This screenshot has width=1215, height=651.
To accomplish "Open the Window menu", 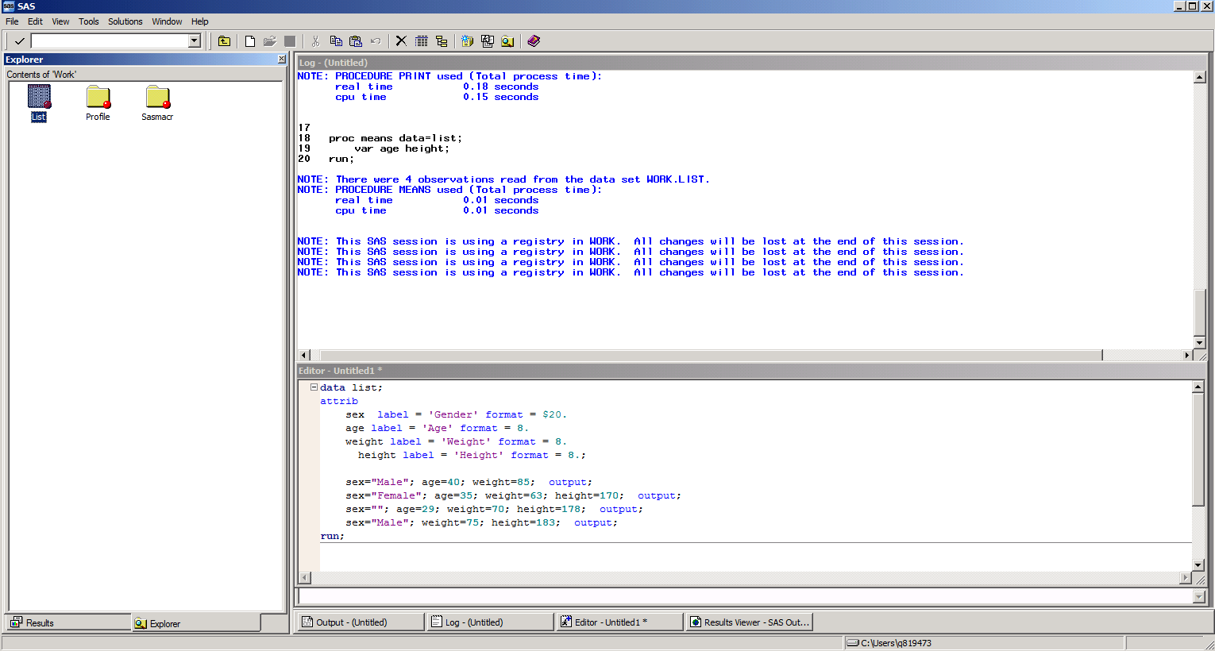I will click(167, 21).
